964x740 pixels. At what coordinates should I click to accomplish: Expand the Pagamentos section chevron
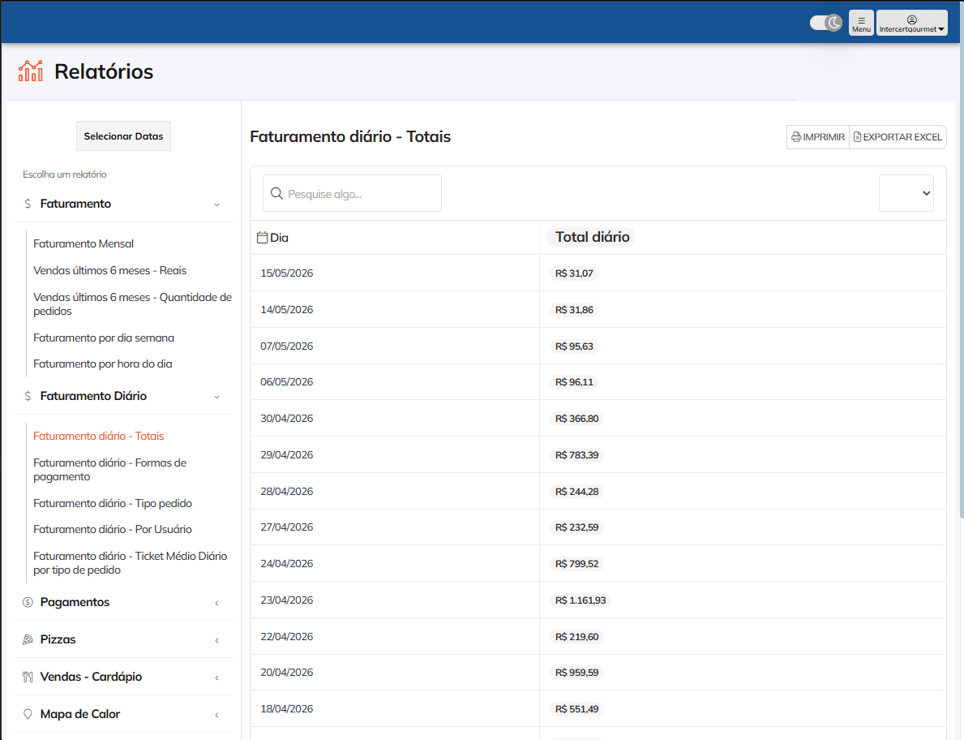216,604
